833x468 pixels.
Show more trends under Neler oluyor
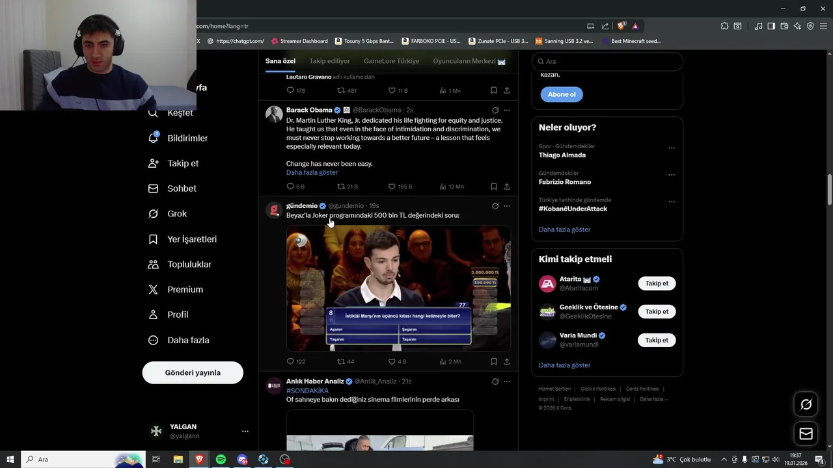(x=564, y=229)
